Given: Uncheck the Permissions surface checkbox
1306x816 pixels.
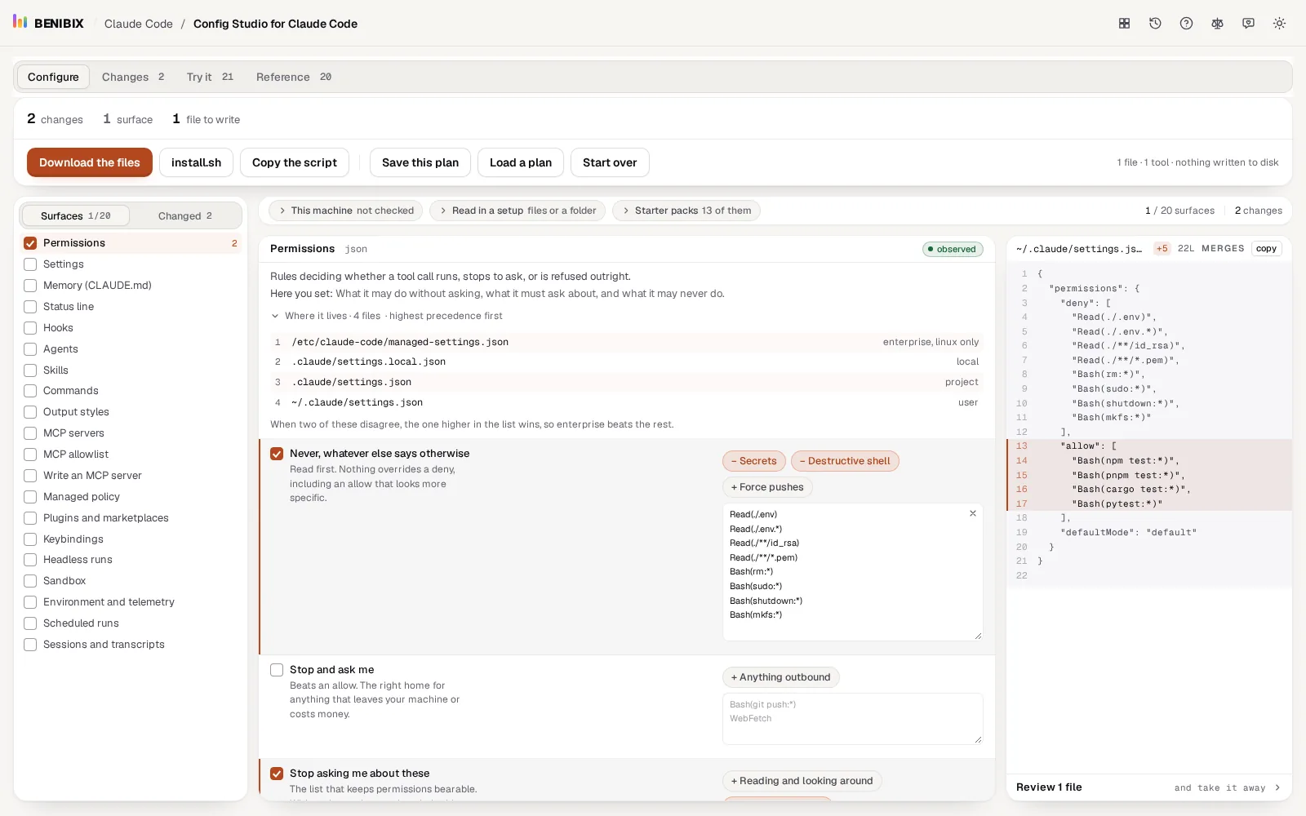Looking at the screenshot, I should (30, 243).
